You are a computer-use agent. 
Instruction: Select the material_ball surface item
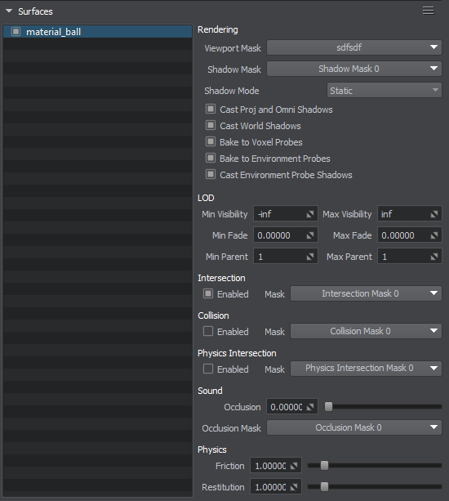point(97,32)
